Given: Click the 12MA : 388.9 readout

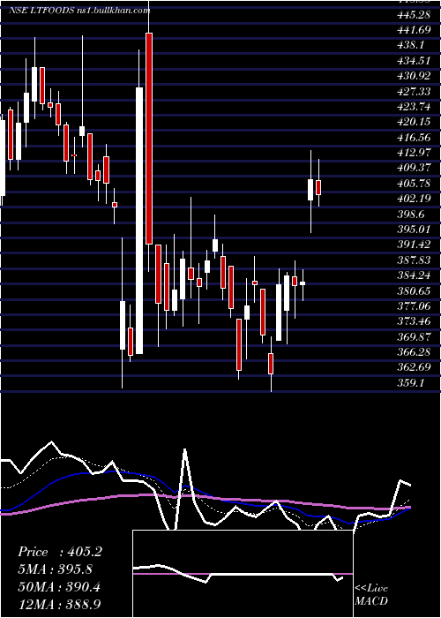Looking at the screenshot, I should 59,605.
